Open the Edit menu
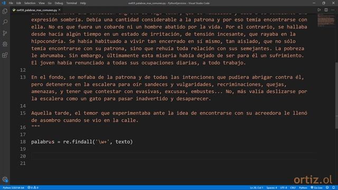The image size is (338, 190). pos(18,3)
